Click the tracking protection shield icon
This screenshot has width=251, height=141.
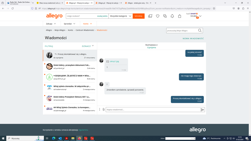click(32, 9)
